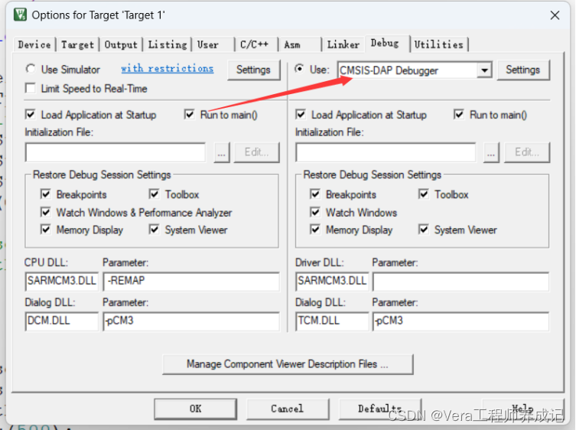Toggle debugger Breakpoints checkbox
Screen dimensions: 576x430
click(315, 194)
